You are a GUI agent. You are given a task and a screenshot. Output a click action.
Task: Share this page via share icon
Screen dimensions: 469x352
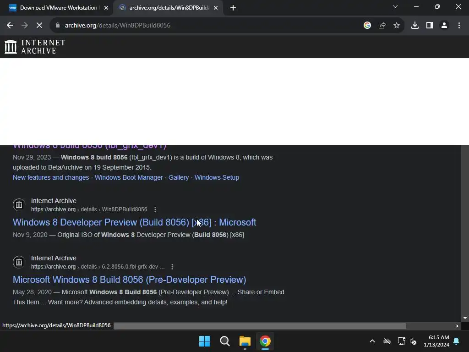382,26
